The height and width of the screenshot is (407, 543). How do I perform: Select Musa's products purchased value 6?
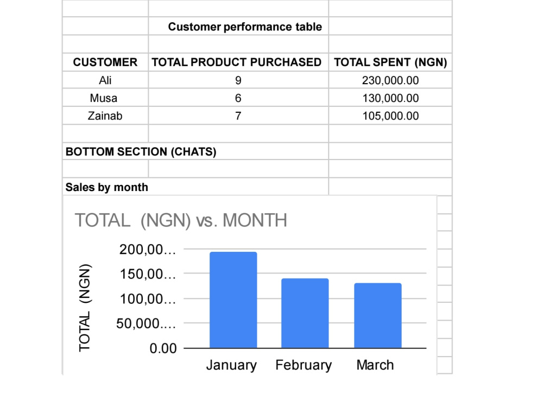(238, 98)
